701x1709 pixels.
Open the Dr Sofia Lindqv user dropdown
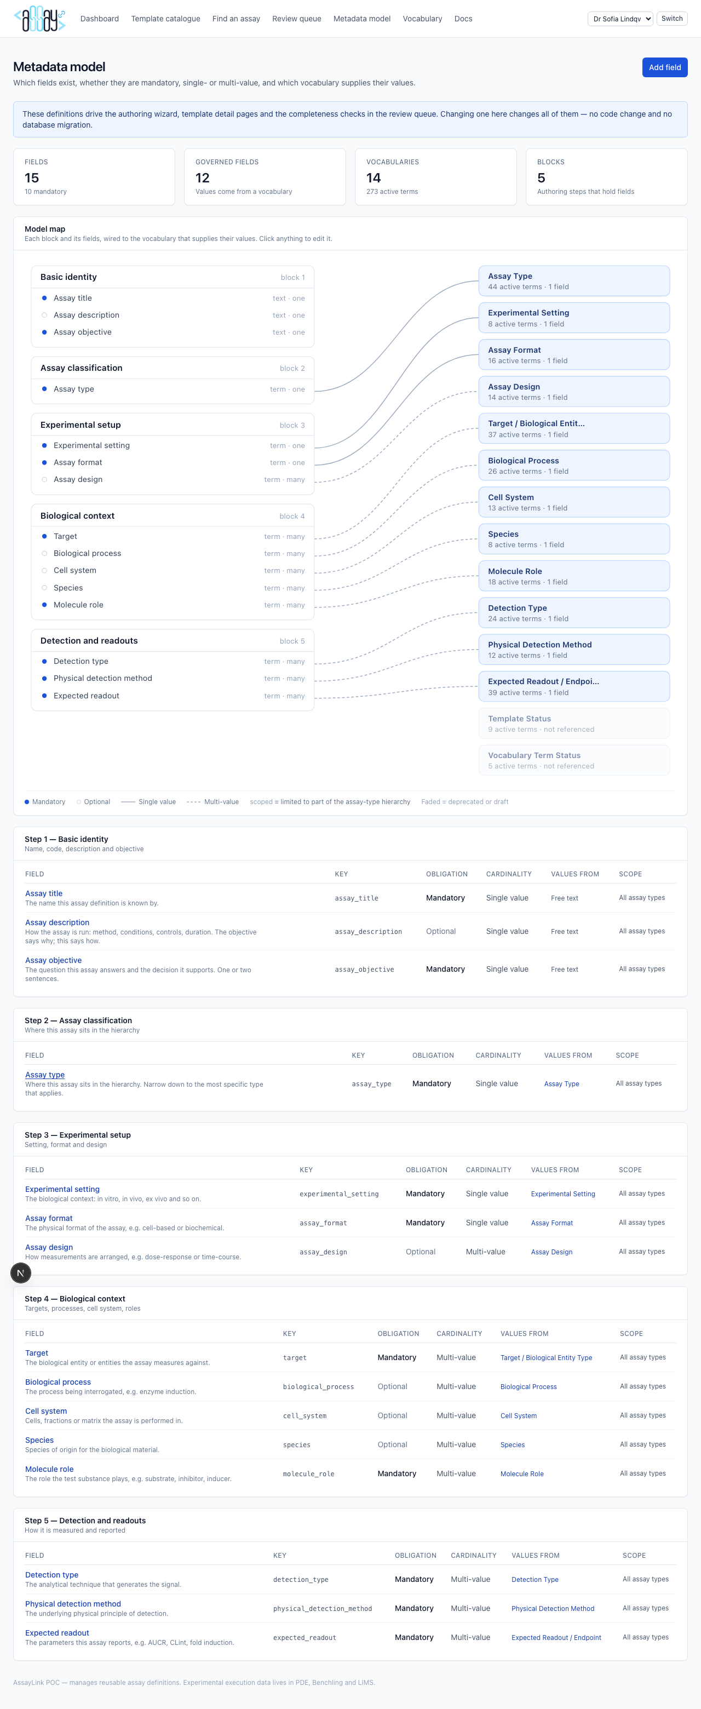620,19
